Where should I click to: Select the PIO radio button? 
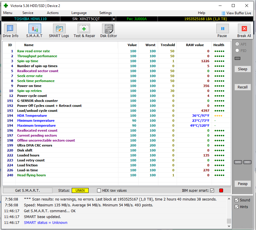tap(237, 50)
